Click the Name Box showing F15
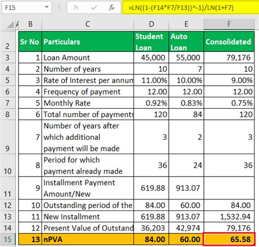 (27, 8)
